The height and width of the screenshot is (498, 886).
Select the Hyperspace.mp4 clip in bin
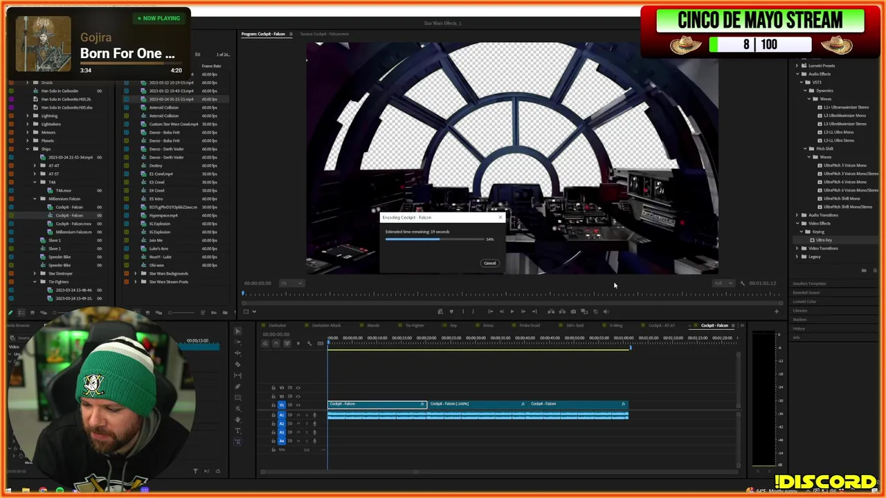pos(163,215)
